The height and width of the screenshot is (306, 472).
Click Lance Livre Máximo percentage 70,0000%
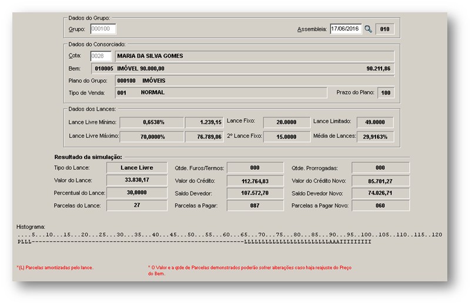[x=152, y=137]
